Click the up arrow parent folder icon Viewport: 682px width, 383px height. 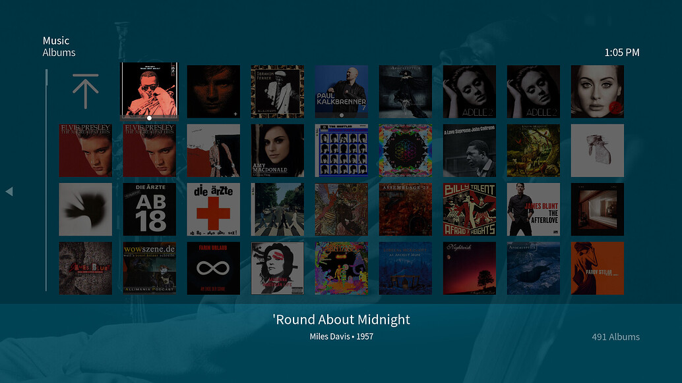tap(85, 91)
